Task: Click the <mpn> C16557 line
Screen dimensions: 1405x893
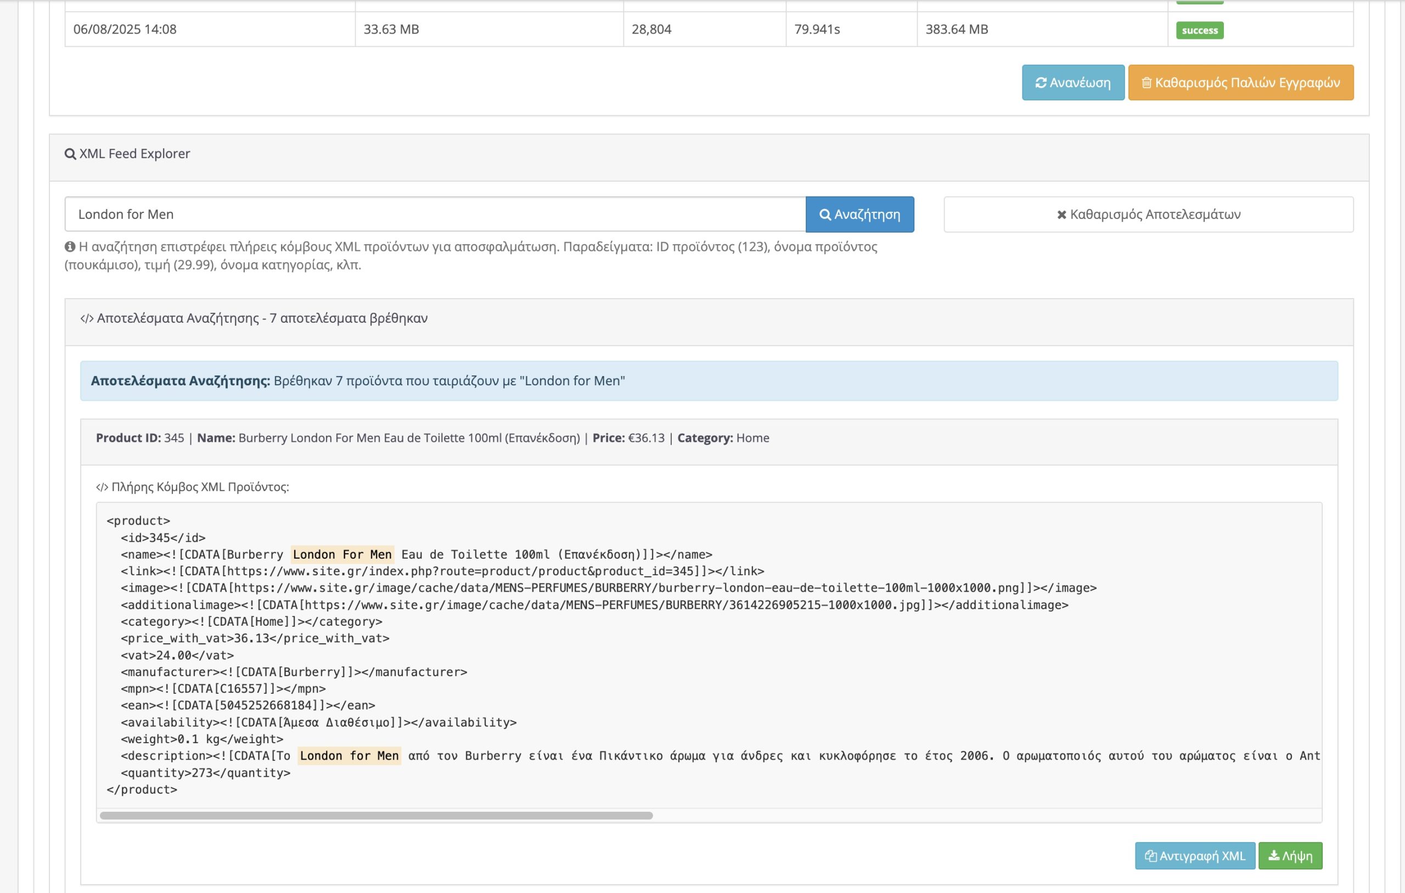Action: (x=223, y=689)
